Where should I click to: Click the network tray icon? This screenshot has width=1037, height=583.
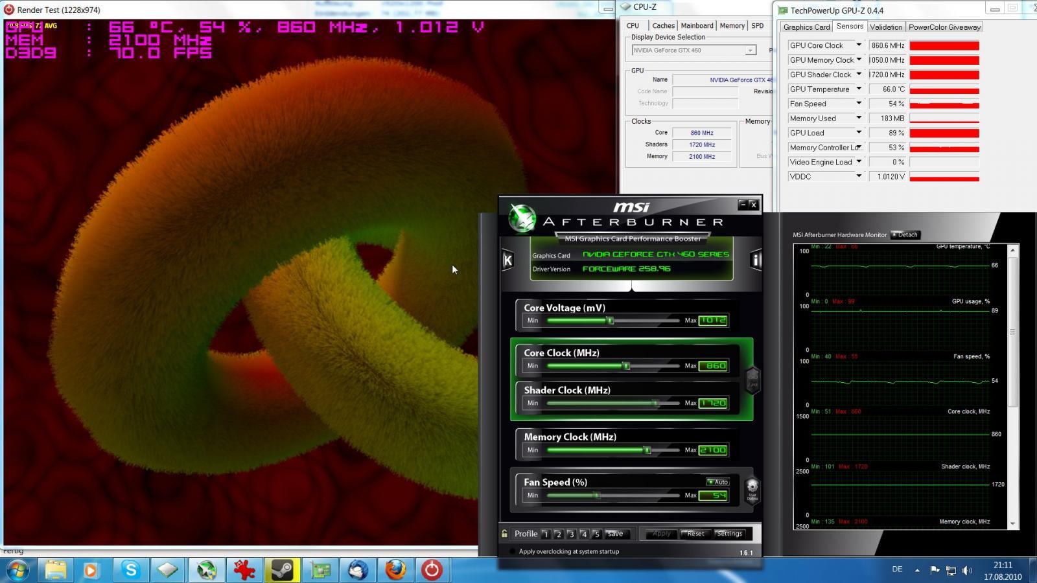(x=951, y=570)
